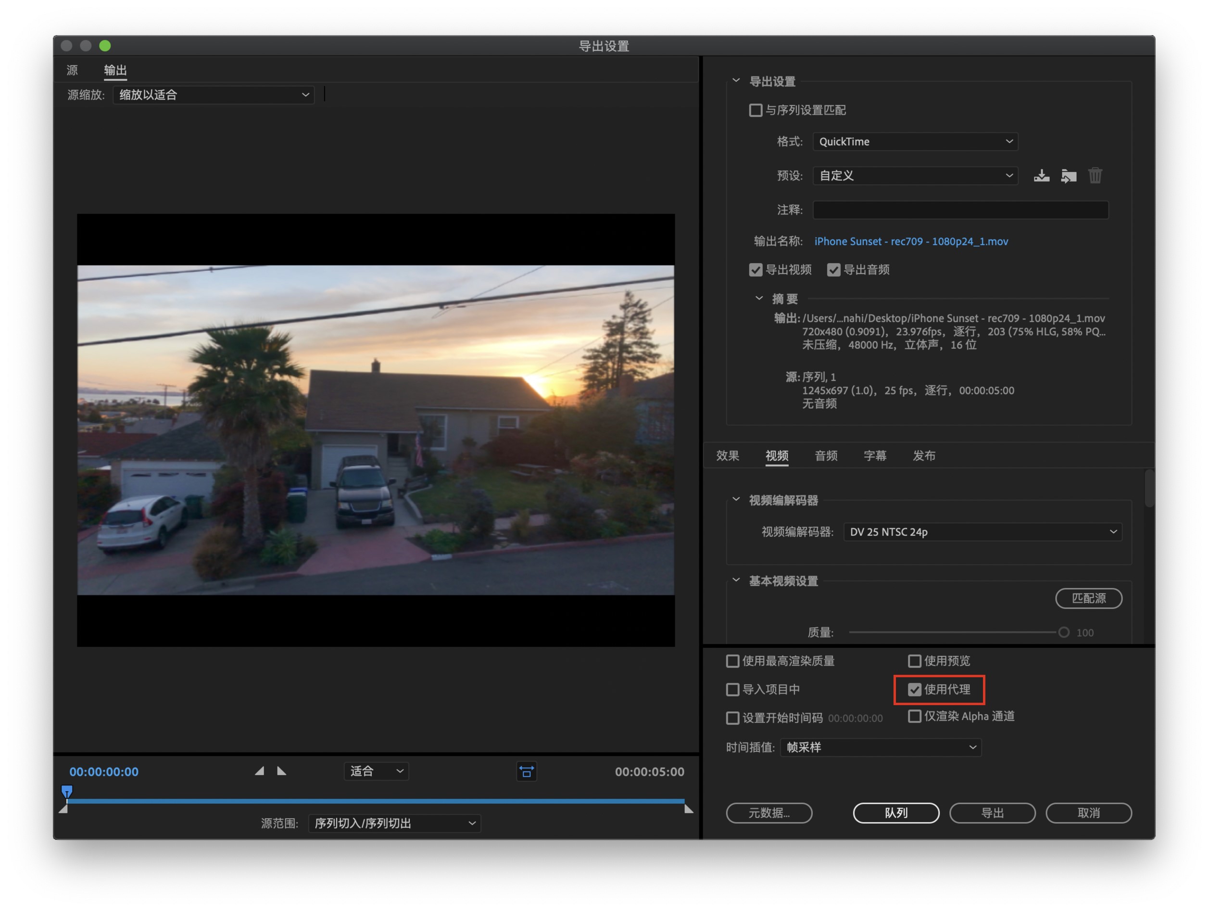The height and width of the screenshot is (911, 1209).
Task: Open the 发布 tab
Action: point(924,455)
